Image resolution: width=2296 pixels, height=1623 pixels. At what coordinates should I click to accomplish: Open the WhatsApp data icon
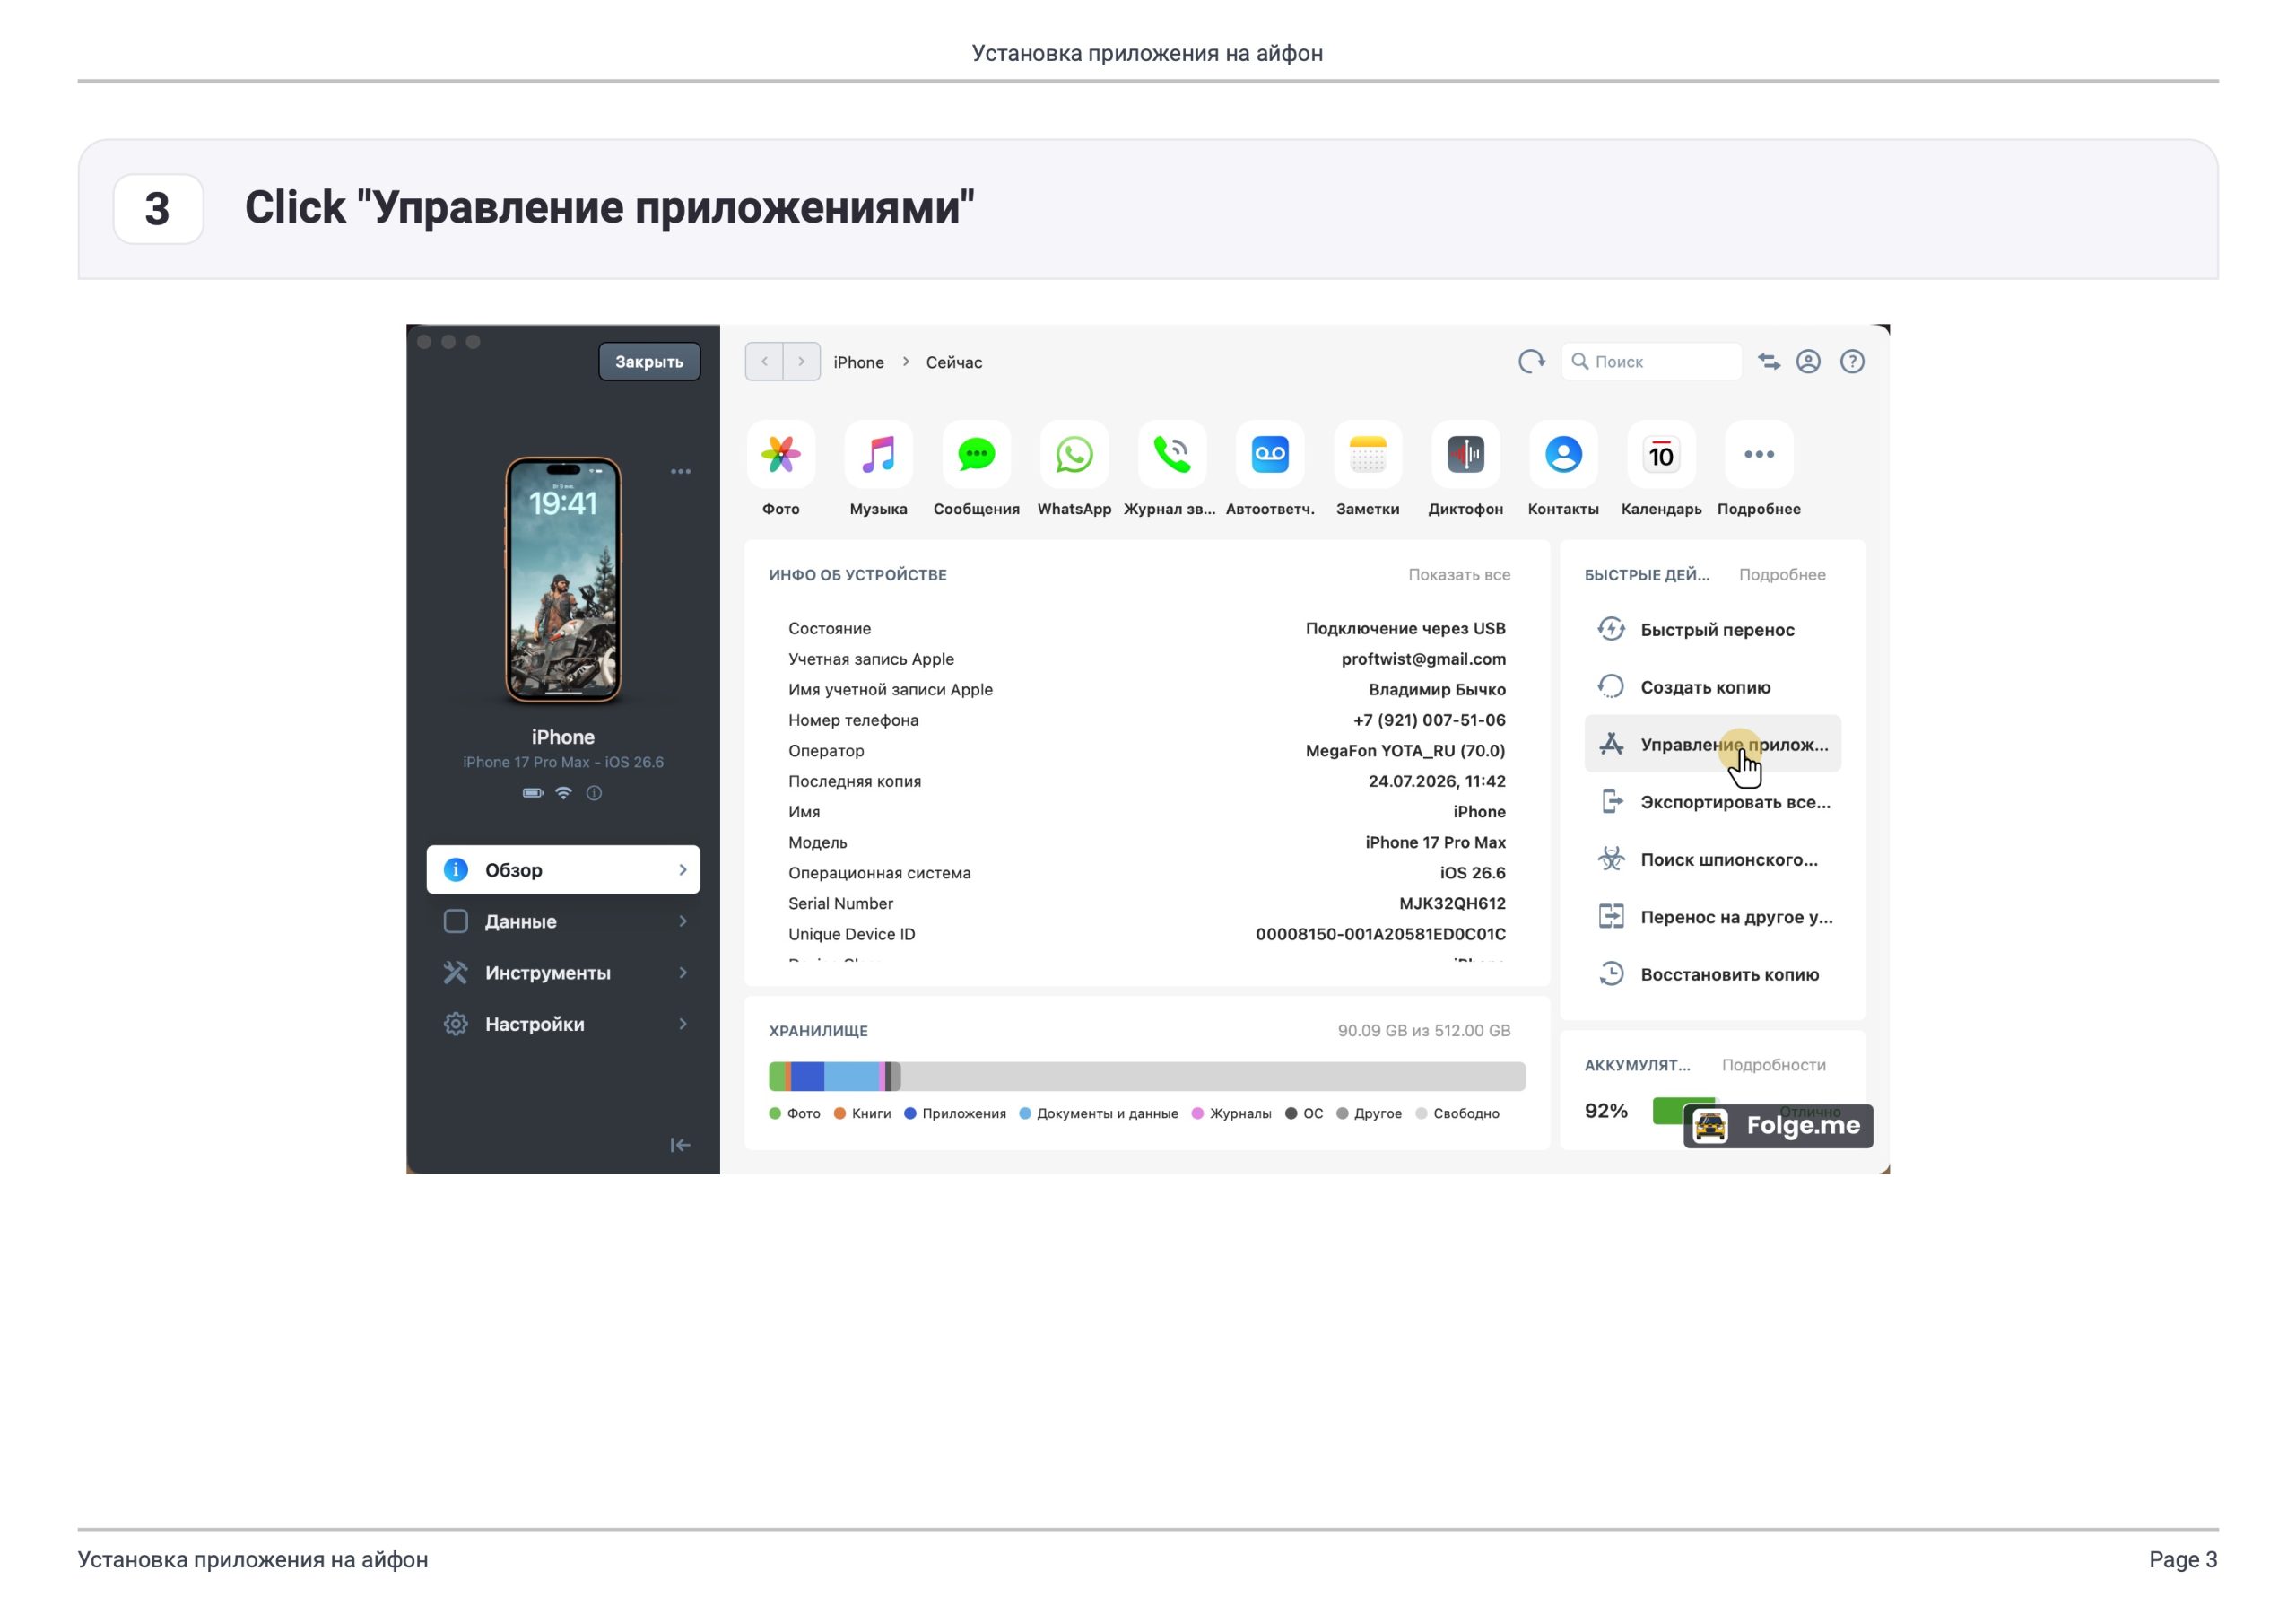click(1074, 455)
